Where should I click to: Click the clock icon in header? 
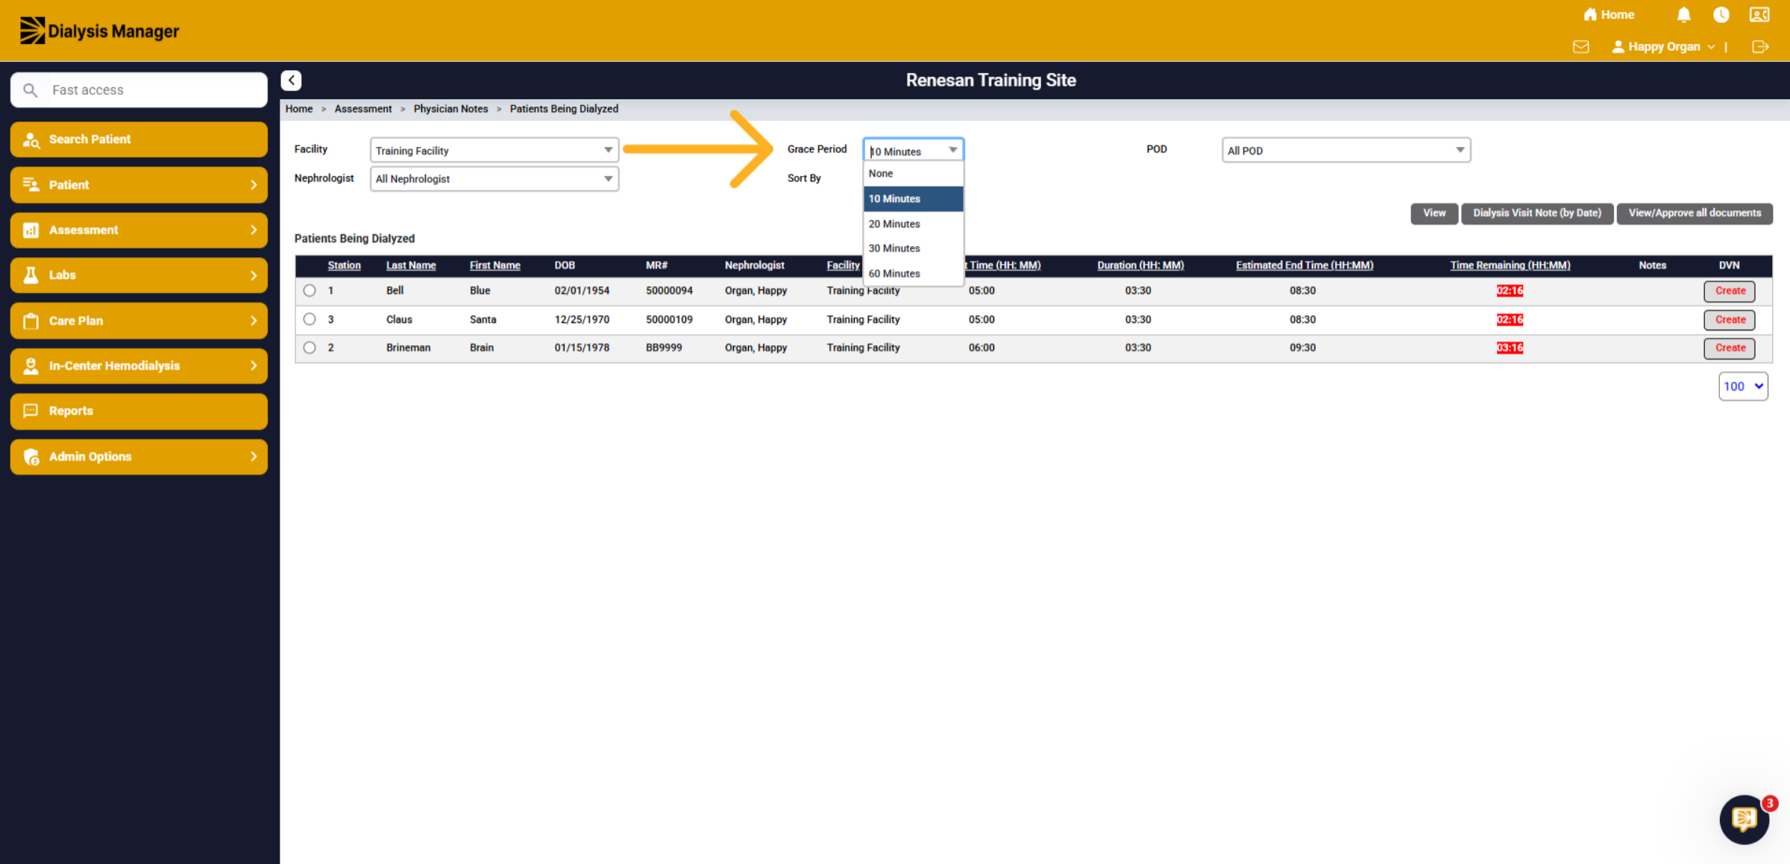click(1721, 15)
